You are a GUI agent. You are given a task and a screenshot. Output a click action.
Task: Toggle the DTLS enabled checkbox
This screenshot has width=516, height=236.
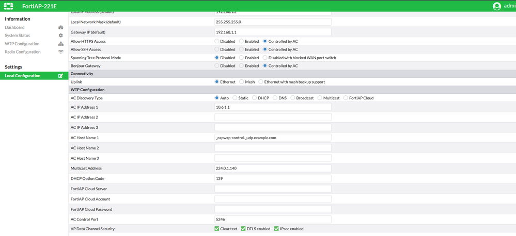[x=243, y=229]
